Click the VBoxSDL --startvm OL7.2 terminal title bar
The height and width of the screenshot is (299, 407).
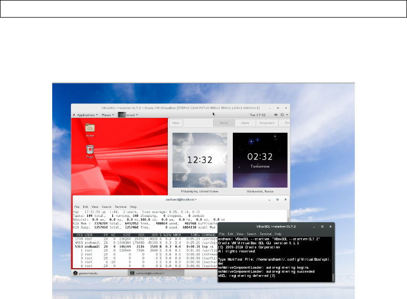pos(276,227)
